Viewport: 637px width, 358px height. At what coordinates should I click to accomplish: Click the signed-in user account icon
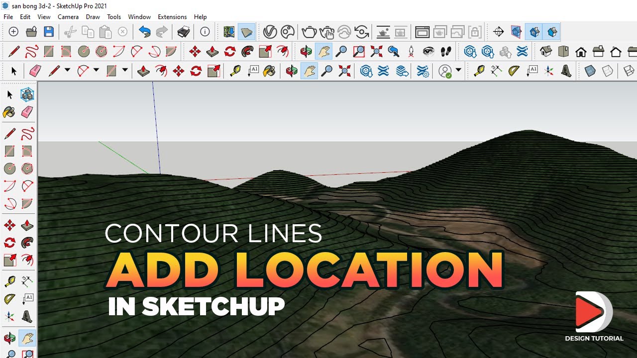coord(445,71)
